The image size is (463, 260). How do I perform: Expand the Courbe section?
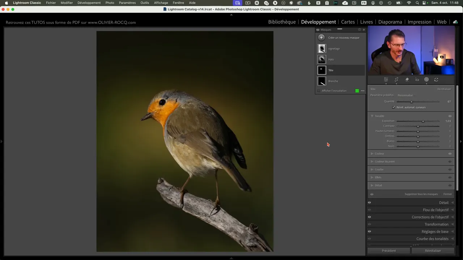click(x=379, y=170)
